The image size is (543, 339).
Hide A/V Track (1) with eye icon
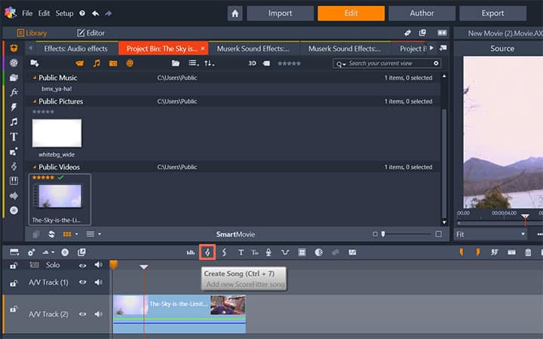(82, 282)
